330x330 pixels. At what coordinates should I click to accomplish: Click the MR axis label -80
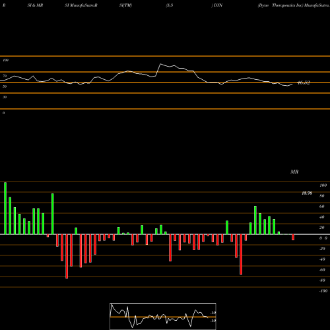pos(322,280)
